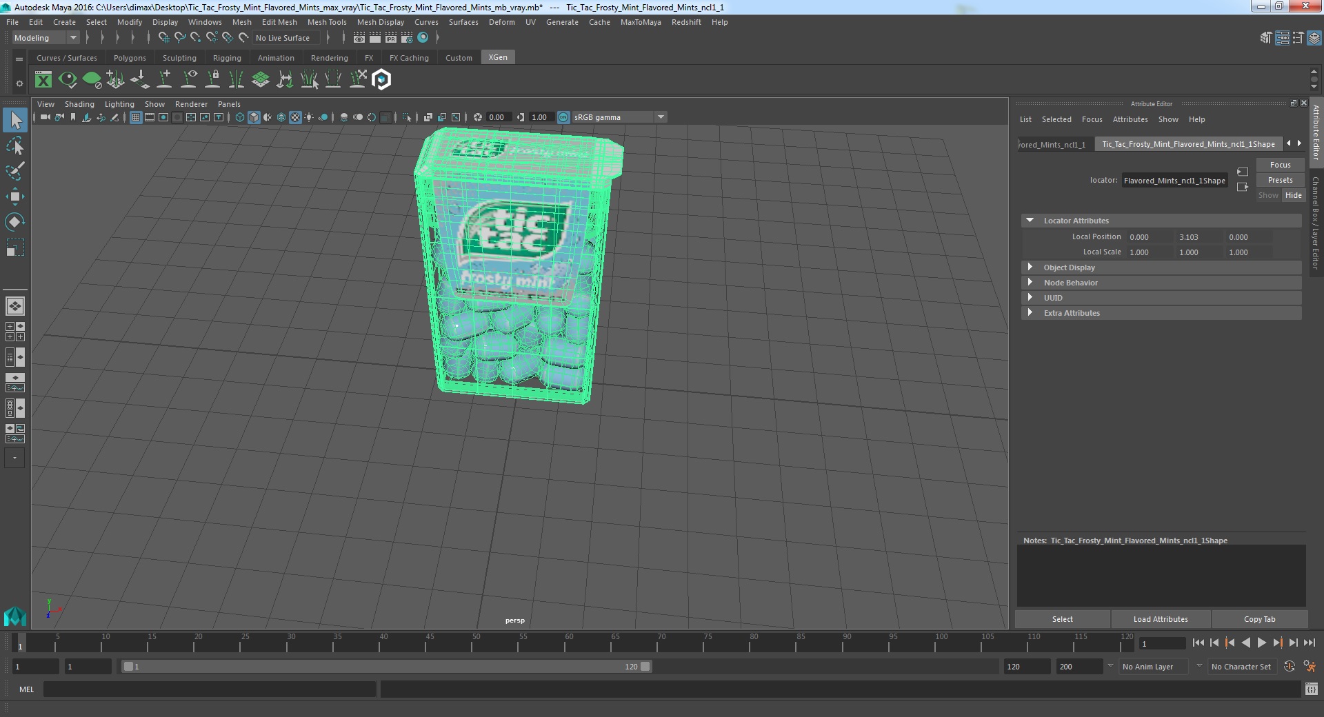Click the viewport select camera icon

45,117
